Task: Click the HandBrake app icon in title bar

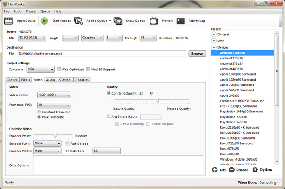Action: [4, 4]
